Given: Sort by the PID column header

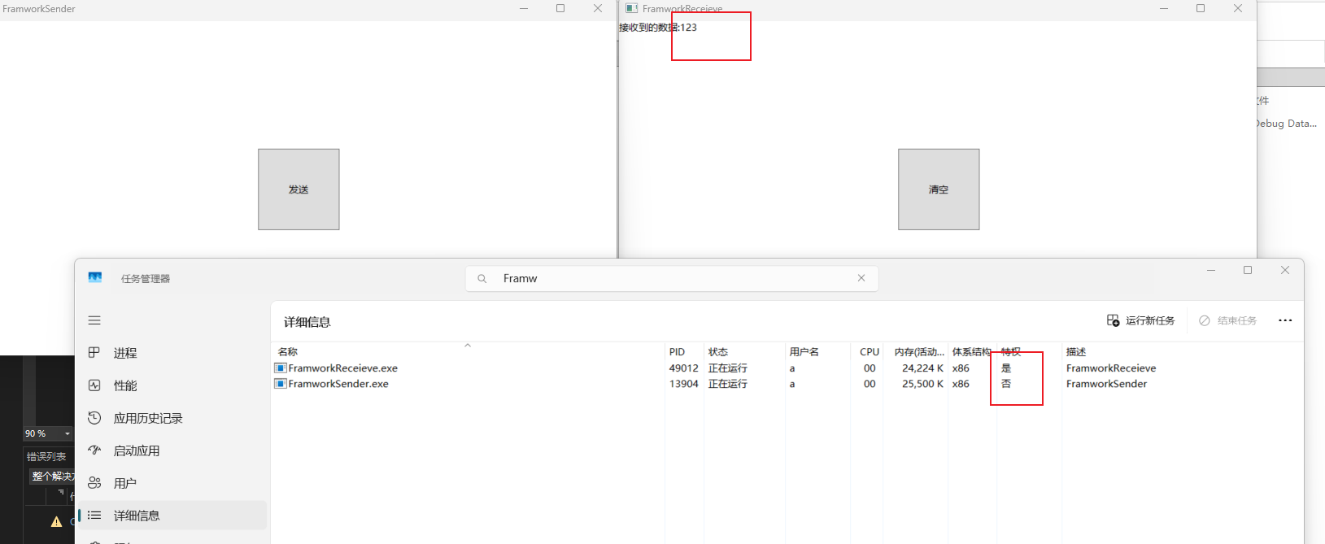Looking at the screenshot, I should [684, 351].
